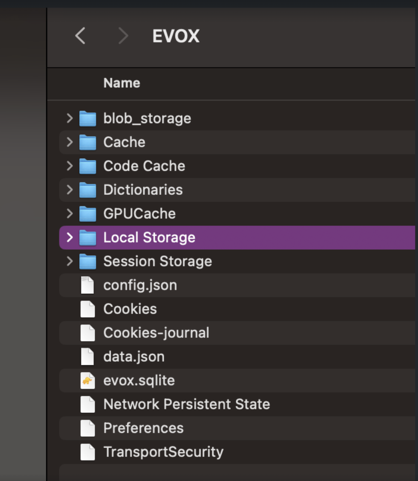Click the forward navigation arrow
Viewport: 418px width, 481px height.
pos(123,36)
